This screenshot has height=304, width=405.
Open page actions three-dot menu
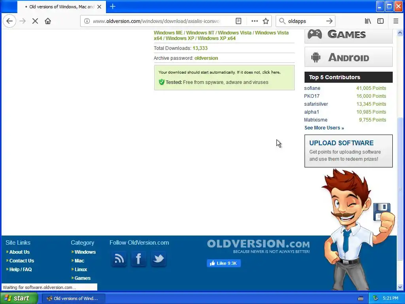(x=255, y=21)
